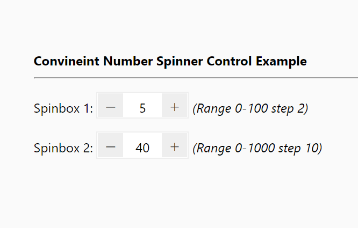Focus the Spinbox 2 field showing 40
The width and height of the screenshot is (358, 228).
(142, 145)
